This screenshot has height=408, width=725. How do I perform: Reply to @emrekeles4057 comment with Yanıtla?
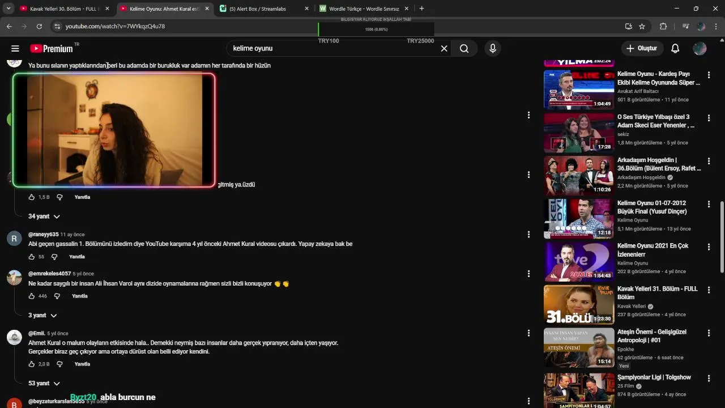(80, 296)
